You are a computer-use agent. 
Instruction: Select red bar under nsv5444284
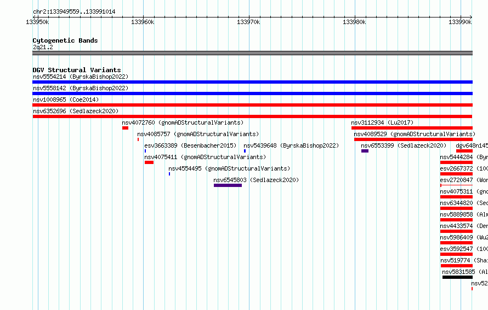[x=456, y=162]
